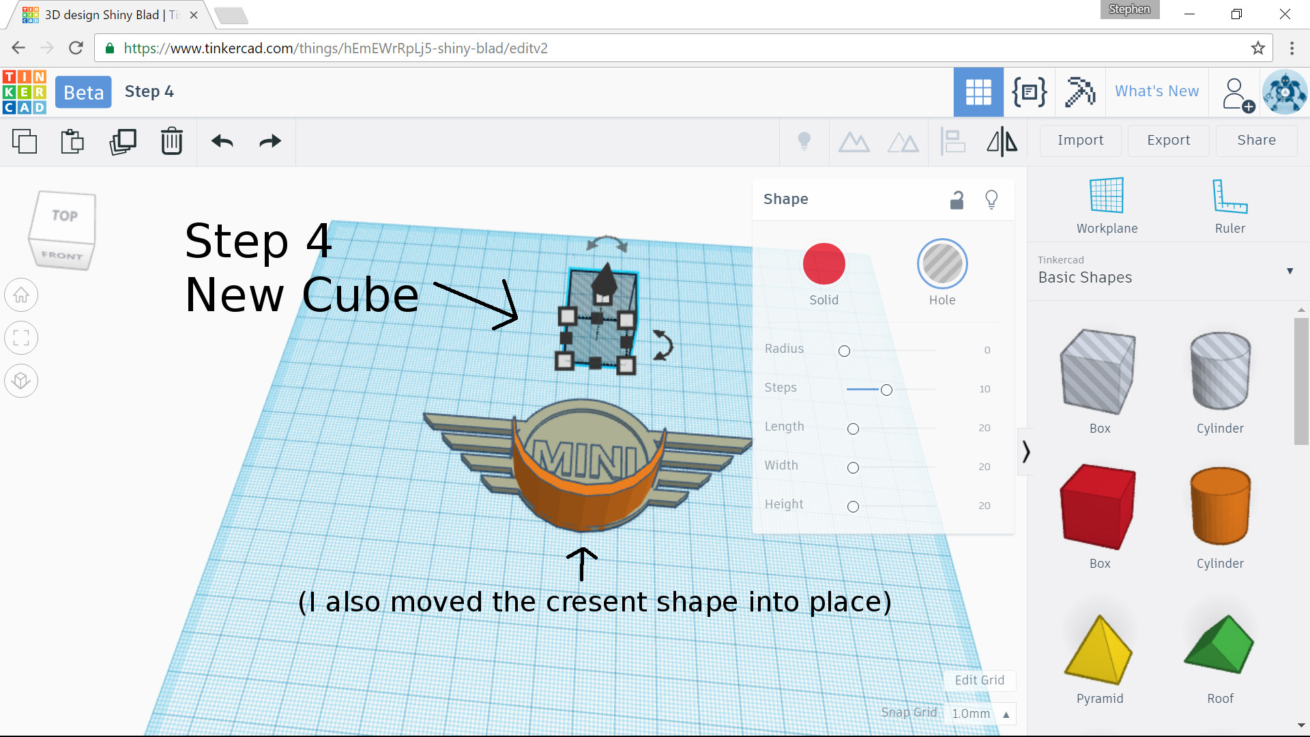Screen dimensions: 1310x737
Task: Select the 3D design Shiny Blad browser tab
Action: click(x=109, y=14)
